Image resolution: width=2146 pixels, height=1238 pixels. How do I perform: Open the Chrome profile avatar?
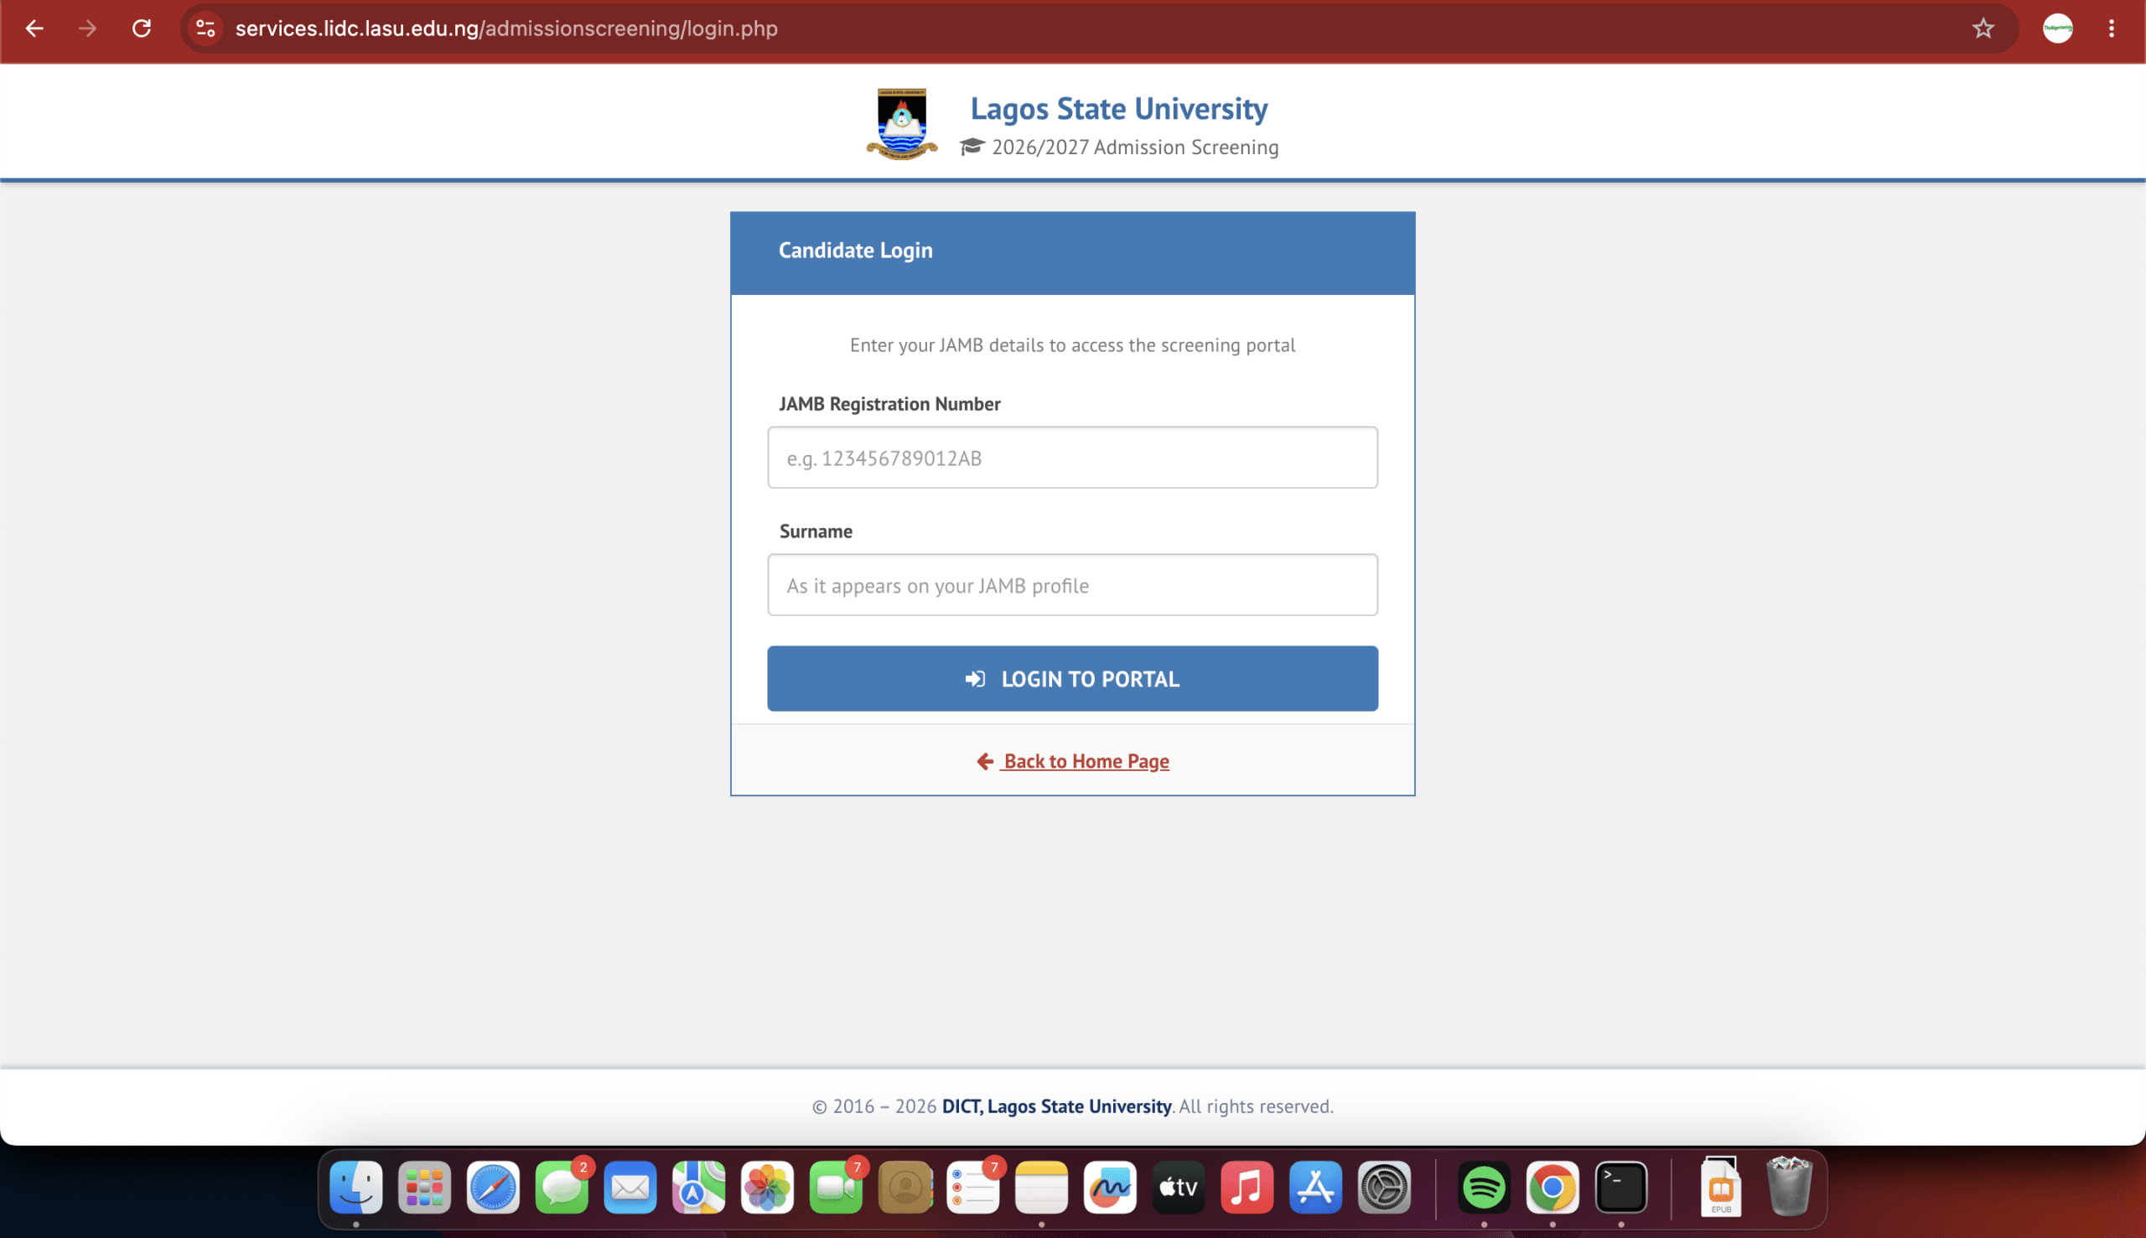[2058, 28]
